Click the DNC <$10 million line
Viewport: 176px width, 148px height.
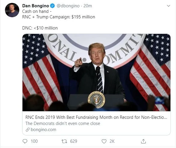[40, 28]
